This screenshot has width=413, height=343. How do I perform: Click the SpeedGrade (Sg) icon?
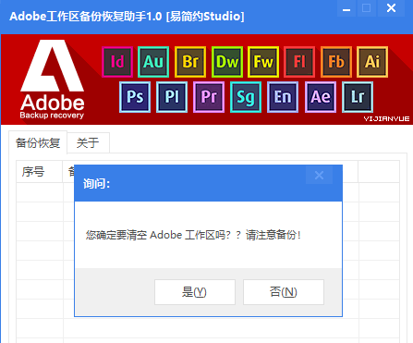coord(246,97)
